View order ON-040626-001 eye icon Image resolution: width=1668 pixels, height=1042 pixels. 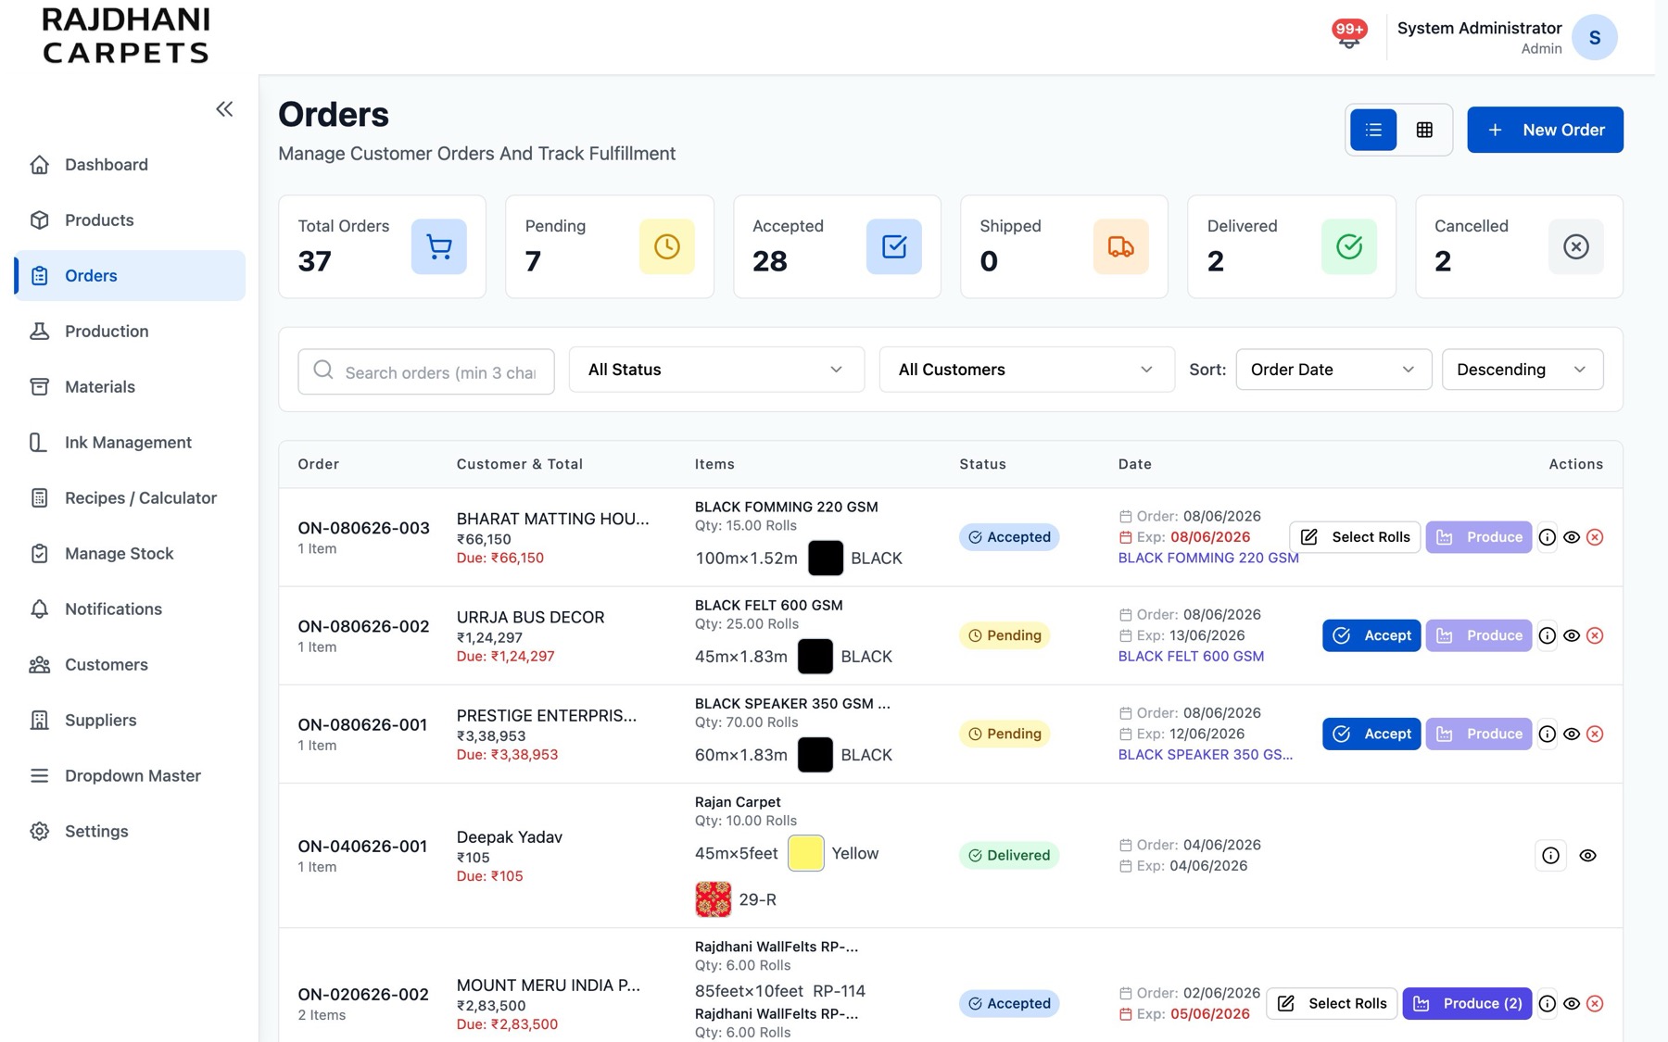[x=1587, y=856]
